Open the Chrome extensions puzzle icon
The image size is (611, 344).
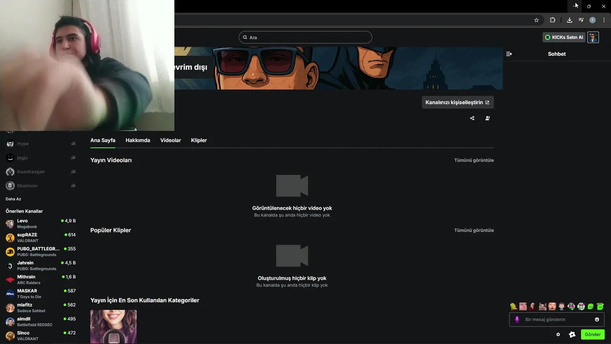552,20
